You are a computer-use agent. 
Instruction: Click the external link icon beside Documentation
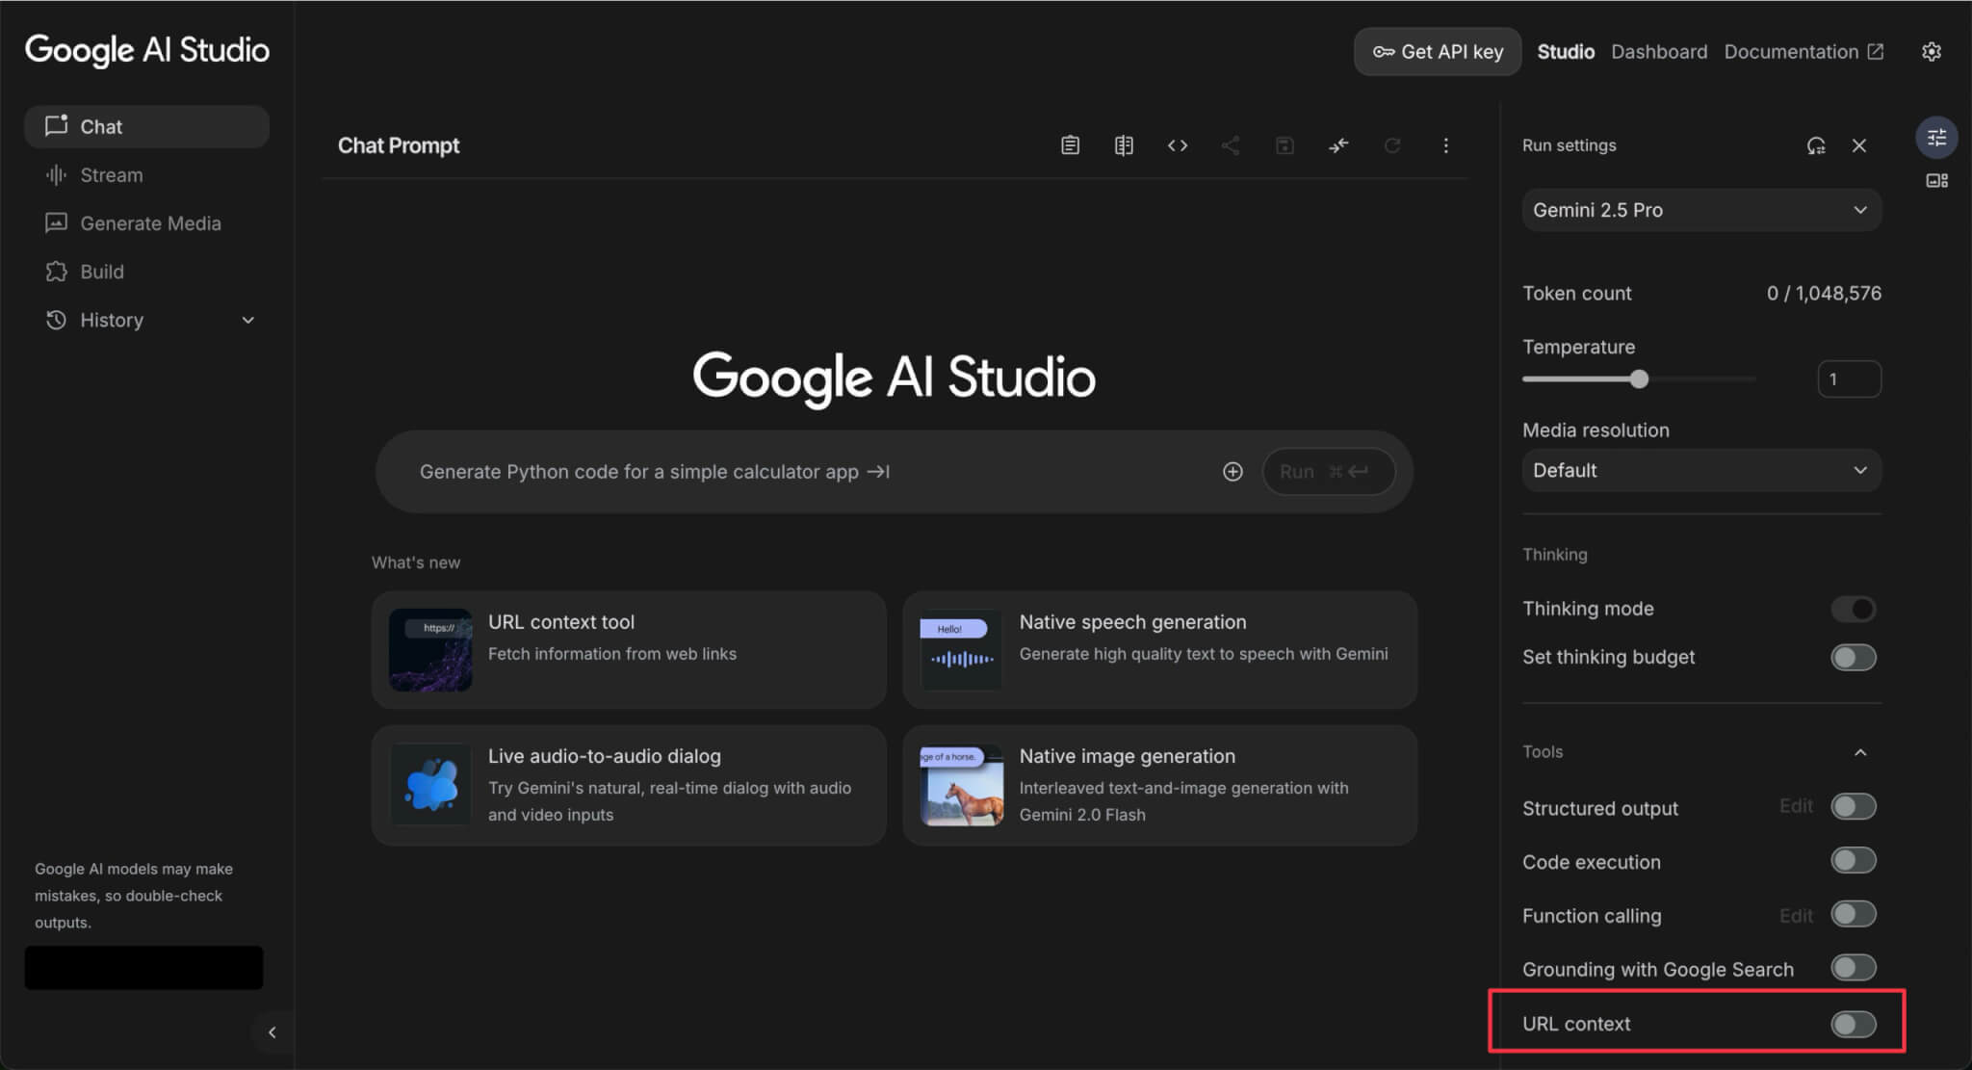[1876, 52]
